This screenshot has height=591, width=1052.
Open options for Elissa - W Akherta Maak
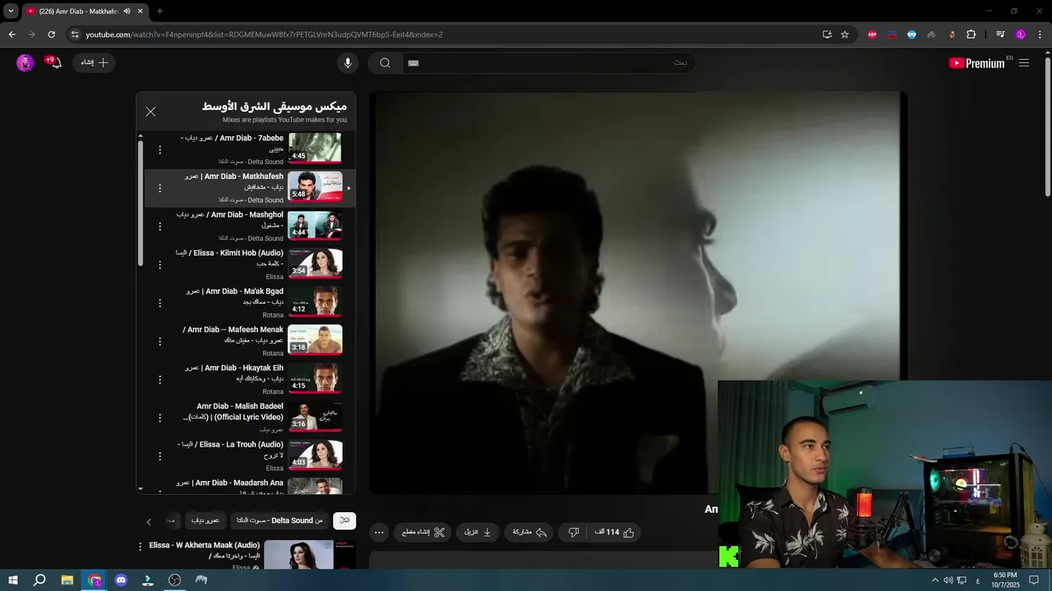[x=141, y=547]
